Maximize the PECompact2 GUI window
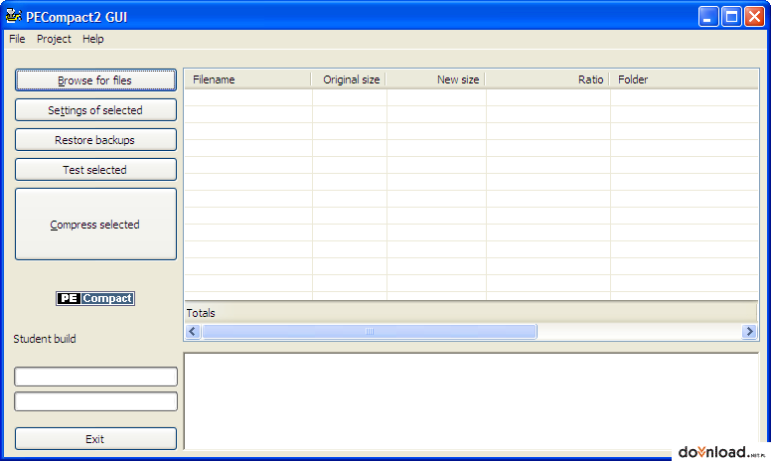Screen dimensions: 771x461 [731, 17]
